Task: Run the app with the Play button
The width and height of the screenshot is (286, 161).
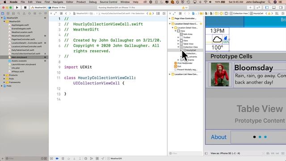Action: tap(17, 8)
